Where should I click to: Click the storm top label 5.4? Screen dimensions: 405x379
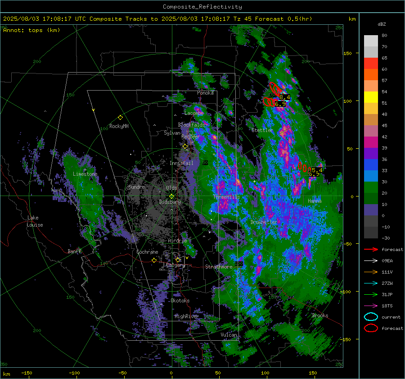(317, 170)
